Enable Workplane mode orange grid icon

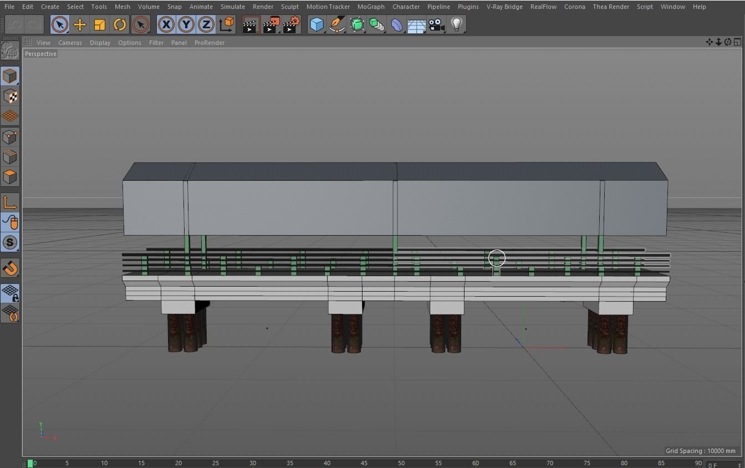[10, 116]
